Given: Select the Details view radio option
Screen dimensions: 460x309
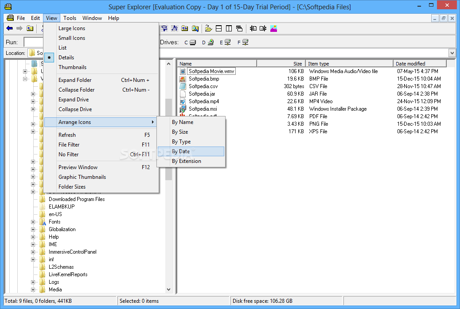Looking at the screenshot, I should [x=49, y=58].
